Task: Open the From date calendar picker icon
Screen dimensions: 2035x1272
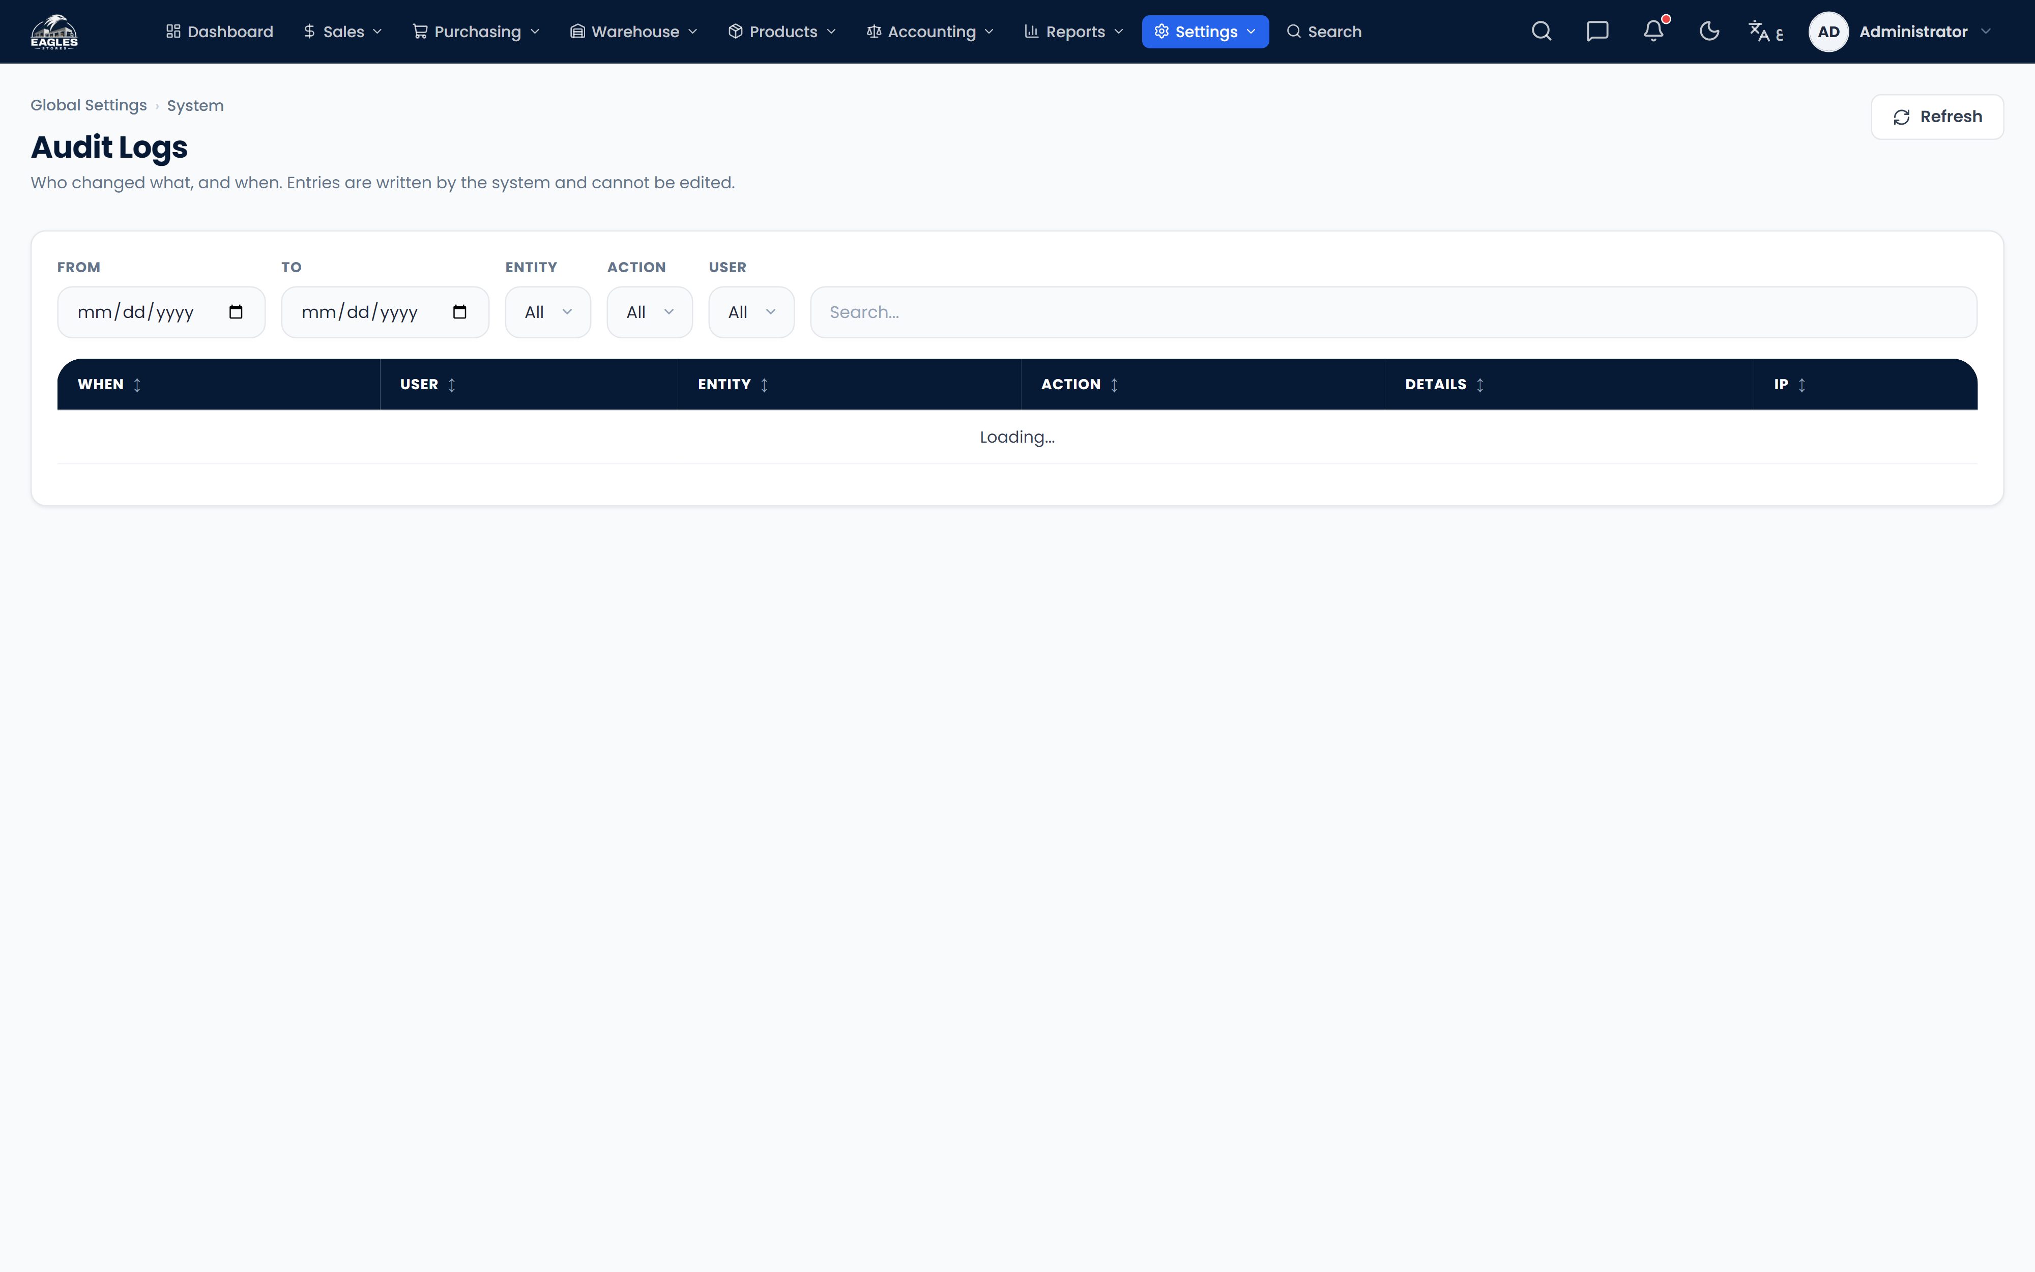Action: click(x=236, y=312)
